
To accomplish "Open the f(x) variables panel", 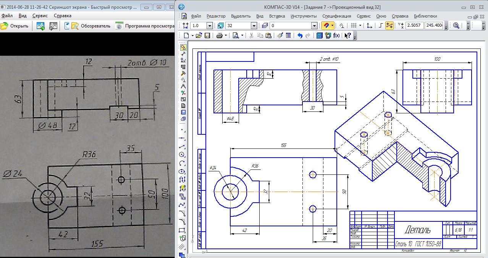I will coord(336,35).
